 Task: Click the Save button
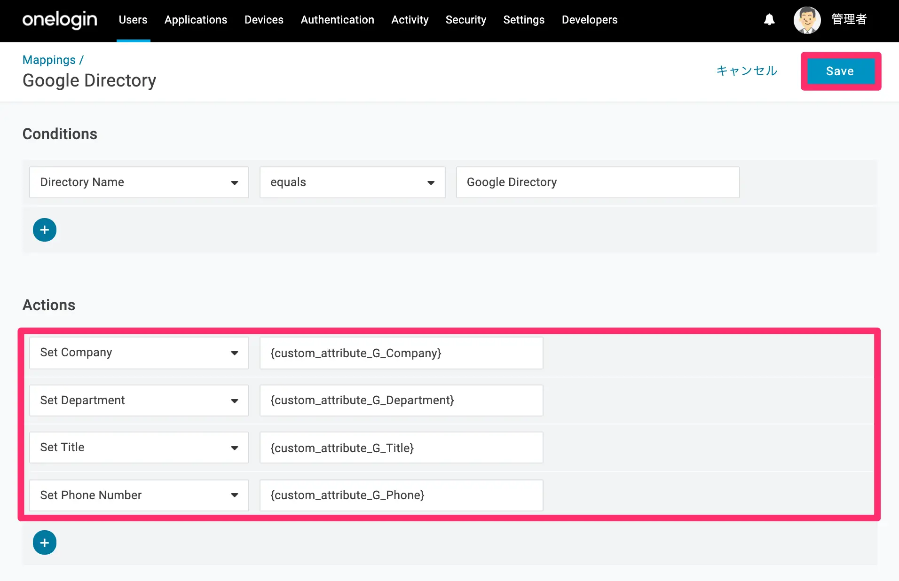click(x=841, y=71)
